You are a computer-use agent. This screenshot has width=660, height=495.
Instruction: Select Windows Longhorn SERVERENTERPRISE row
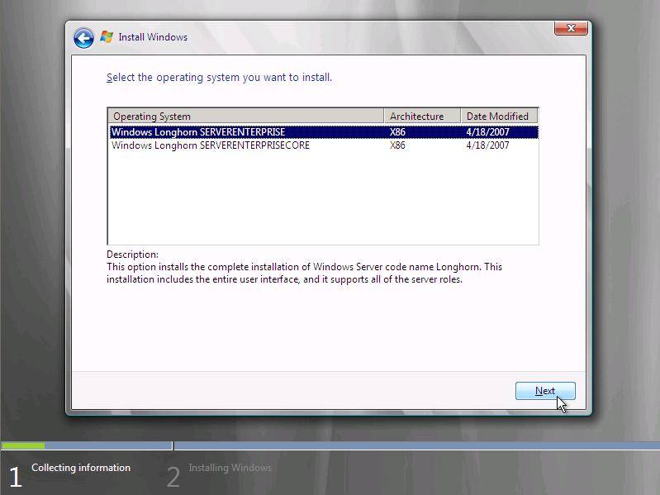pos(324,131)
